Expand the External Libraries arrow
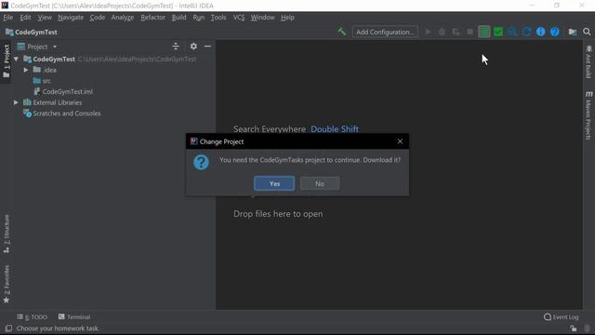595x335 pixels. pos(16,102)
